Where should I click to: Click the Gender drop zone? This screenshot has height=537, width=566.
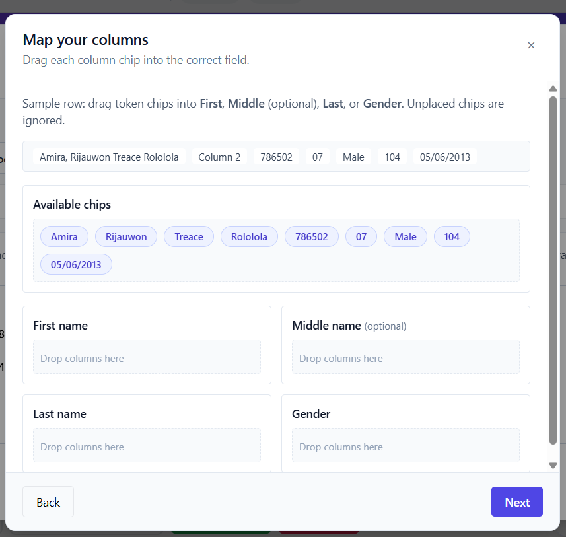pos(406,447)
